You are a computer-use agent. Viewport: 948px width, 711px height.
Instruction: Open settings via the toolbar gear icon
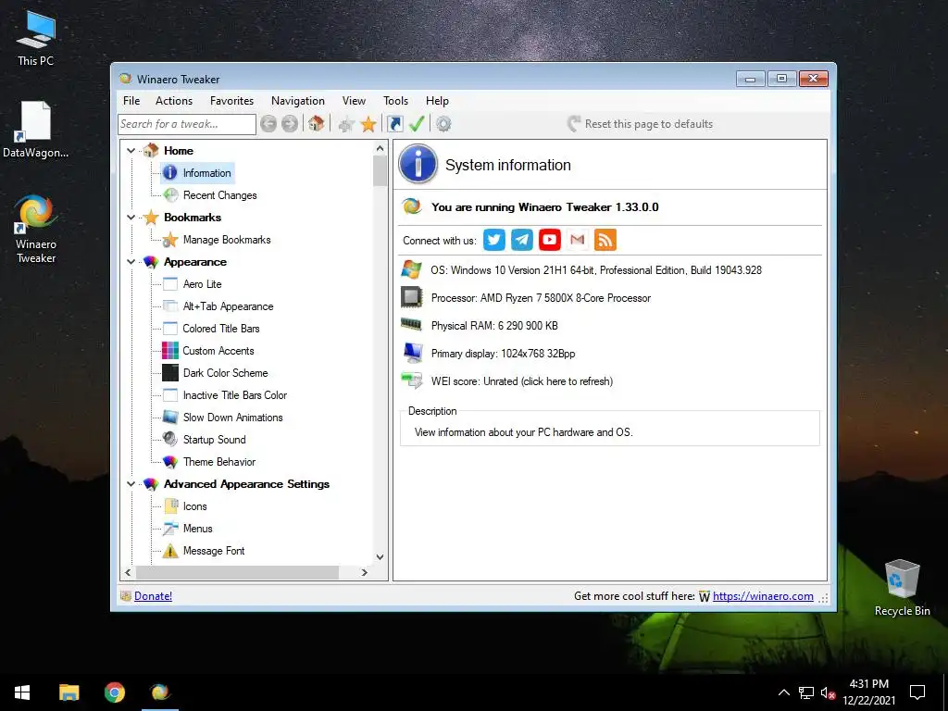[443, 124]
